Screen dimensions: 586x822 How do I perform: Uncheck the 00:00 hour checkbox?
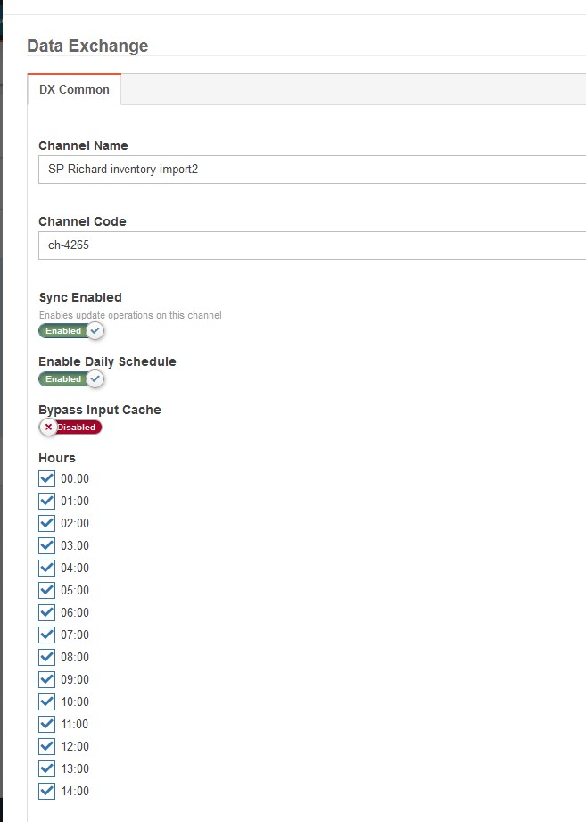pyautogui.click(x=46, y=478)
